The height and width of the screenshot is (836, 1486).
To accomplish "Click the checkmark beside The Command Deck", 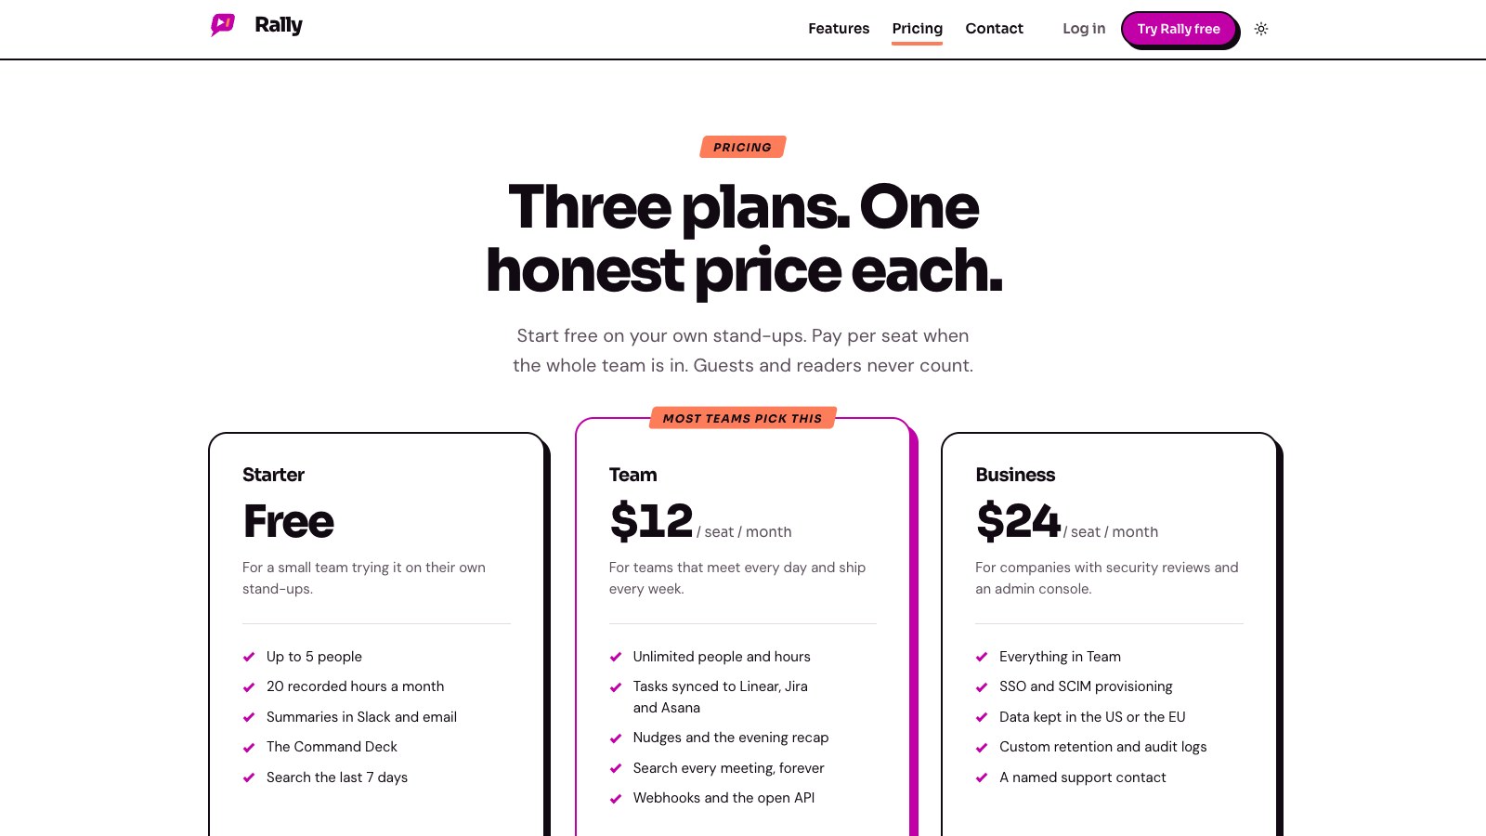I will click(249, 747).
